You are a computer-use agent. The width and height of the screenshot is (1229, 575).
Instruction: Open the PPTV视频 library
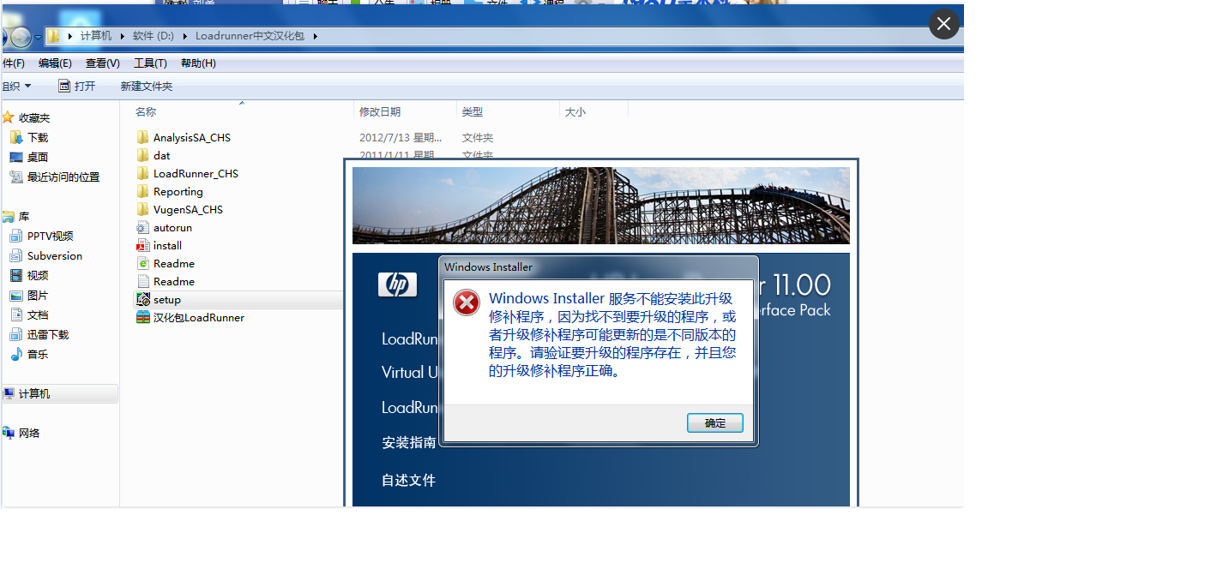tap(50, 236)
